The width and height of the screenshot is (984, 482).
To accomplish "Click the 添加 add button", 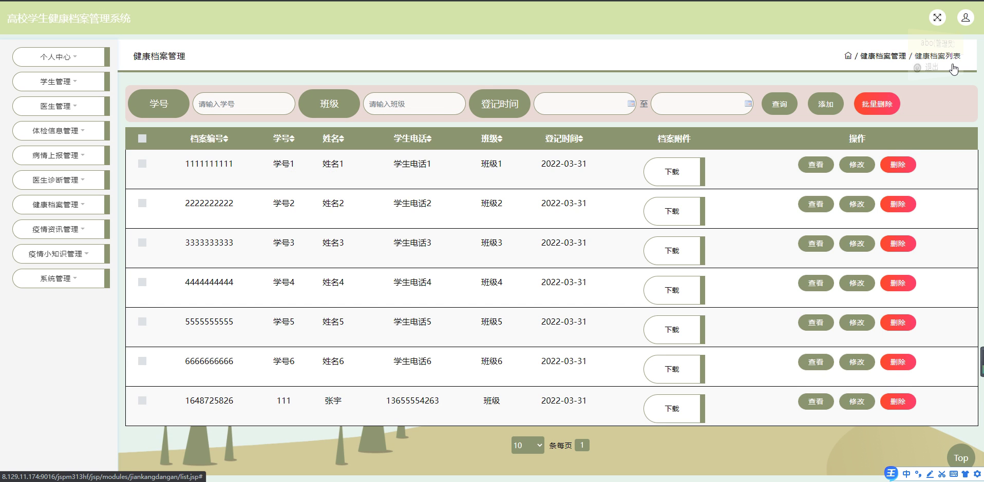I will point(825,104).
